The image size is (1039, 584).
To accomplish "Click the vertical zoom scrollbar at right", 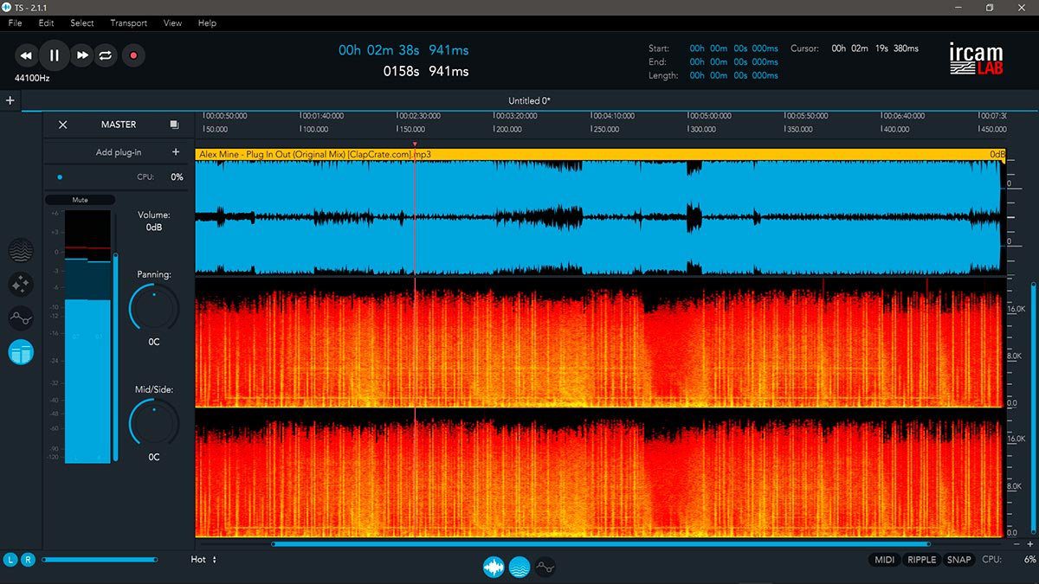I will (1032, 407).
